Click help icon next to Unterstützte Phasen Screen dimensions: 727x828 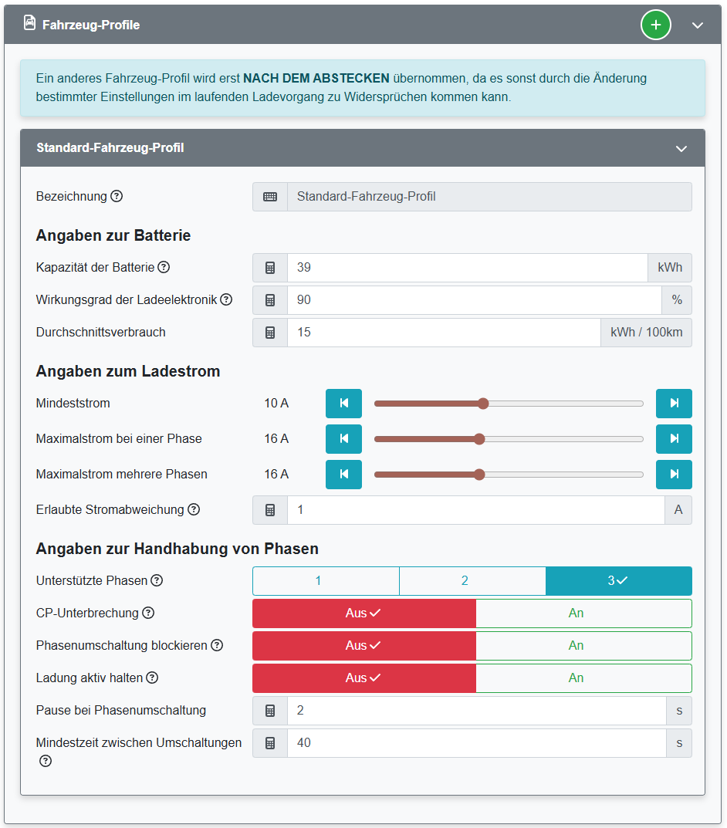click(x=157, y=580)
